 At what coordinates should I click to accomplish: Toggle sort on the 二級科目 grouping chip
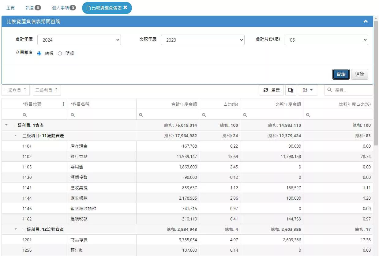(47, 90)
